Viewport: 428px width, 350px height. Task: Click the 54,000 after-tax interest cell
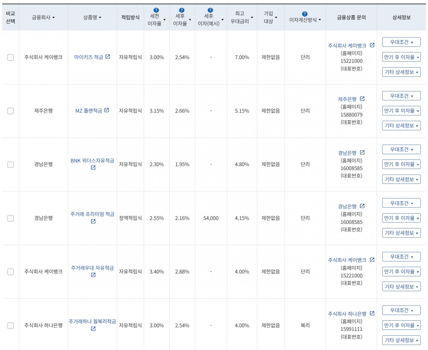click(211, 218)
